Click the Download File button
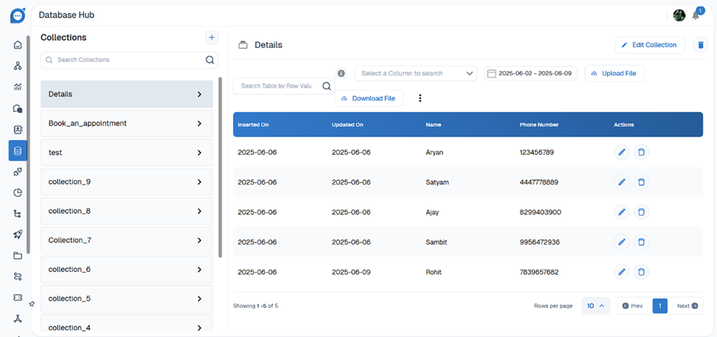 click(x=369, y=98)
